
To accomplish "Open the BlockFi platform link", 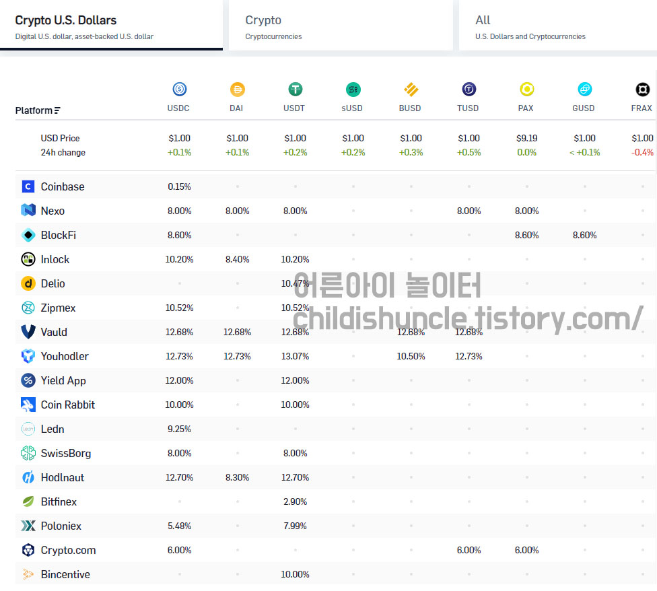I will (59, 235).
